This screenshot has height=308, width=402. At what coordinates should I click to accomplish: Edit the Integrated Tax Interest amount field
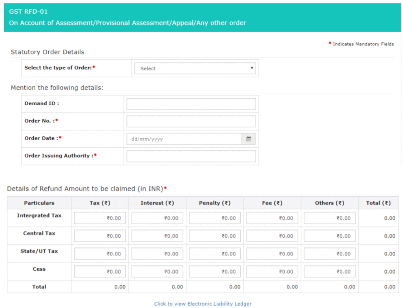pyautogui.click(x=157, y=218)
